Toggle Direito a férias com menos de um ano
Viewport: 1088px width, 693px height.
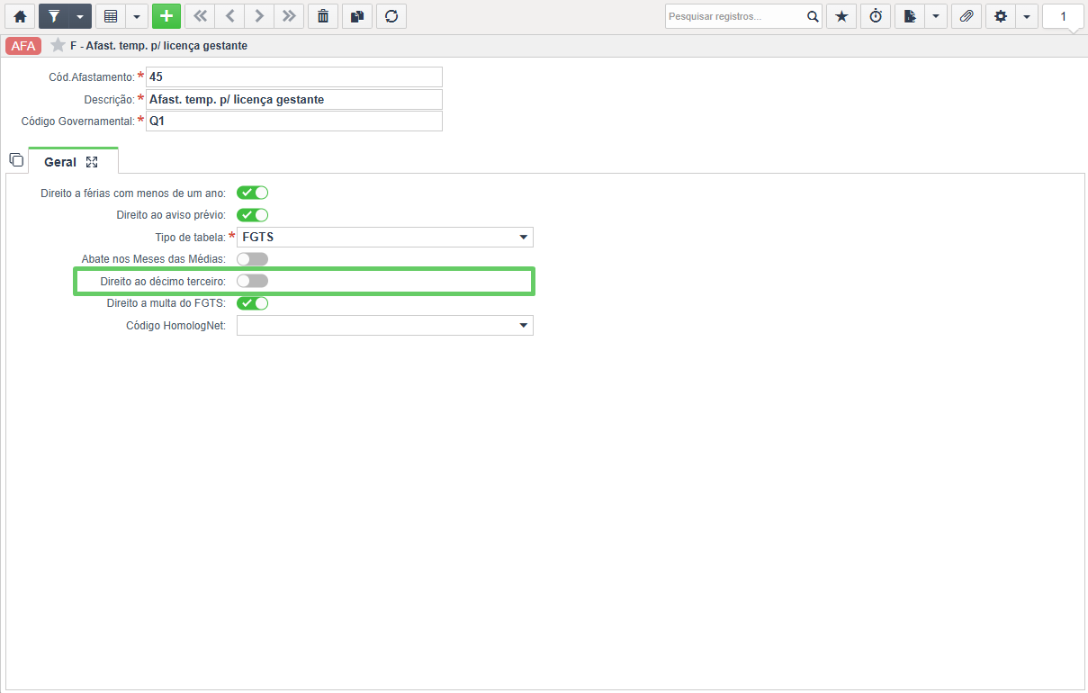coord(253,193)
